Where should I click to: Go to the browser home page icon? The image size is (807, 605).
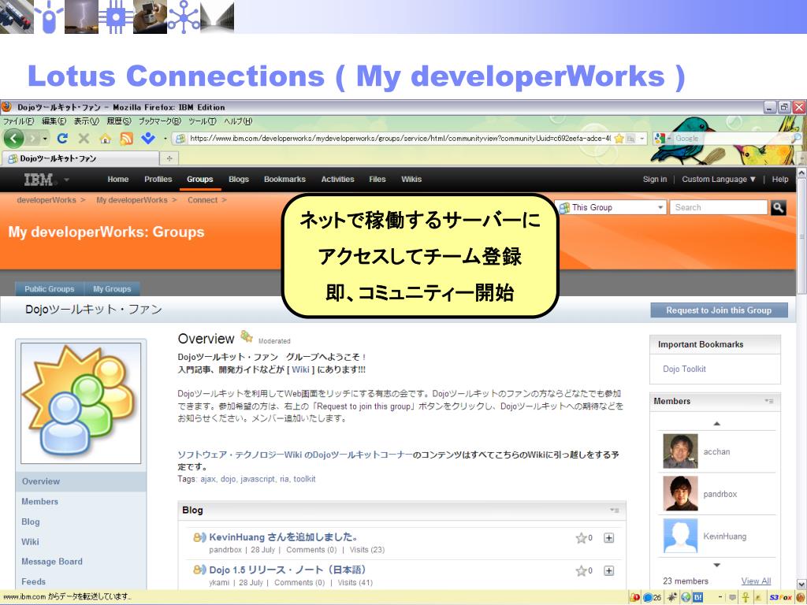click(105, 139)
